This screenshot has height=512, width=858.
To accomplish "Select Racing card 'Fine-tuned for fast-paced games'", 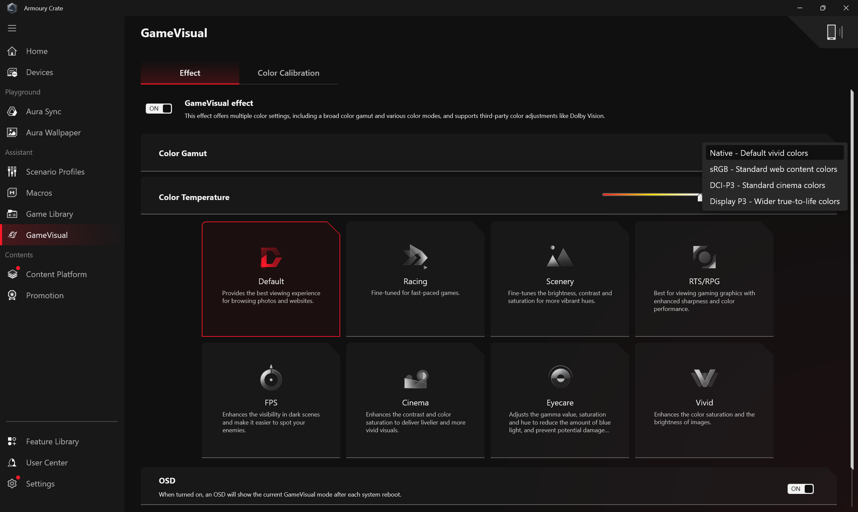I will [x=415, y=293].
